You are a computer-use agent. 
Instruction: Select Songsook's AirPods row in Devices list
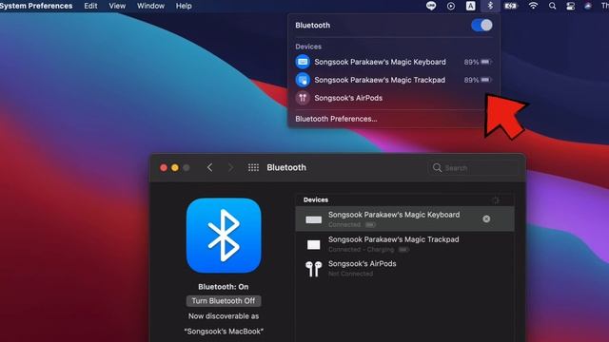404,268
